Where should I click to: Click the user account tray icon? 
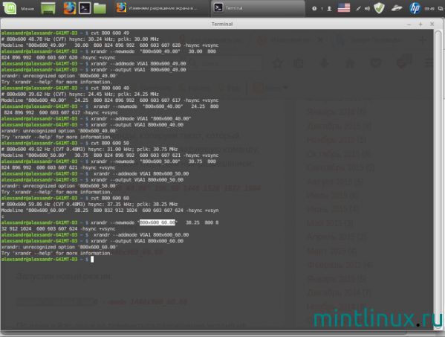(x=329, y=8)
